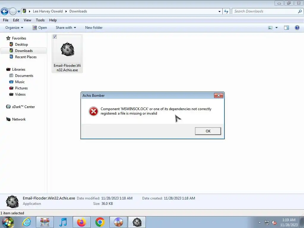This screenshot has width=304, height=228.
Task: Launch Internet Explorer from taskbar
Action: point(26,222)
